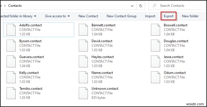Click Contacts in the address breadcrumb
Screen dimensions: 207x107
pos(15,6)
